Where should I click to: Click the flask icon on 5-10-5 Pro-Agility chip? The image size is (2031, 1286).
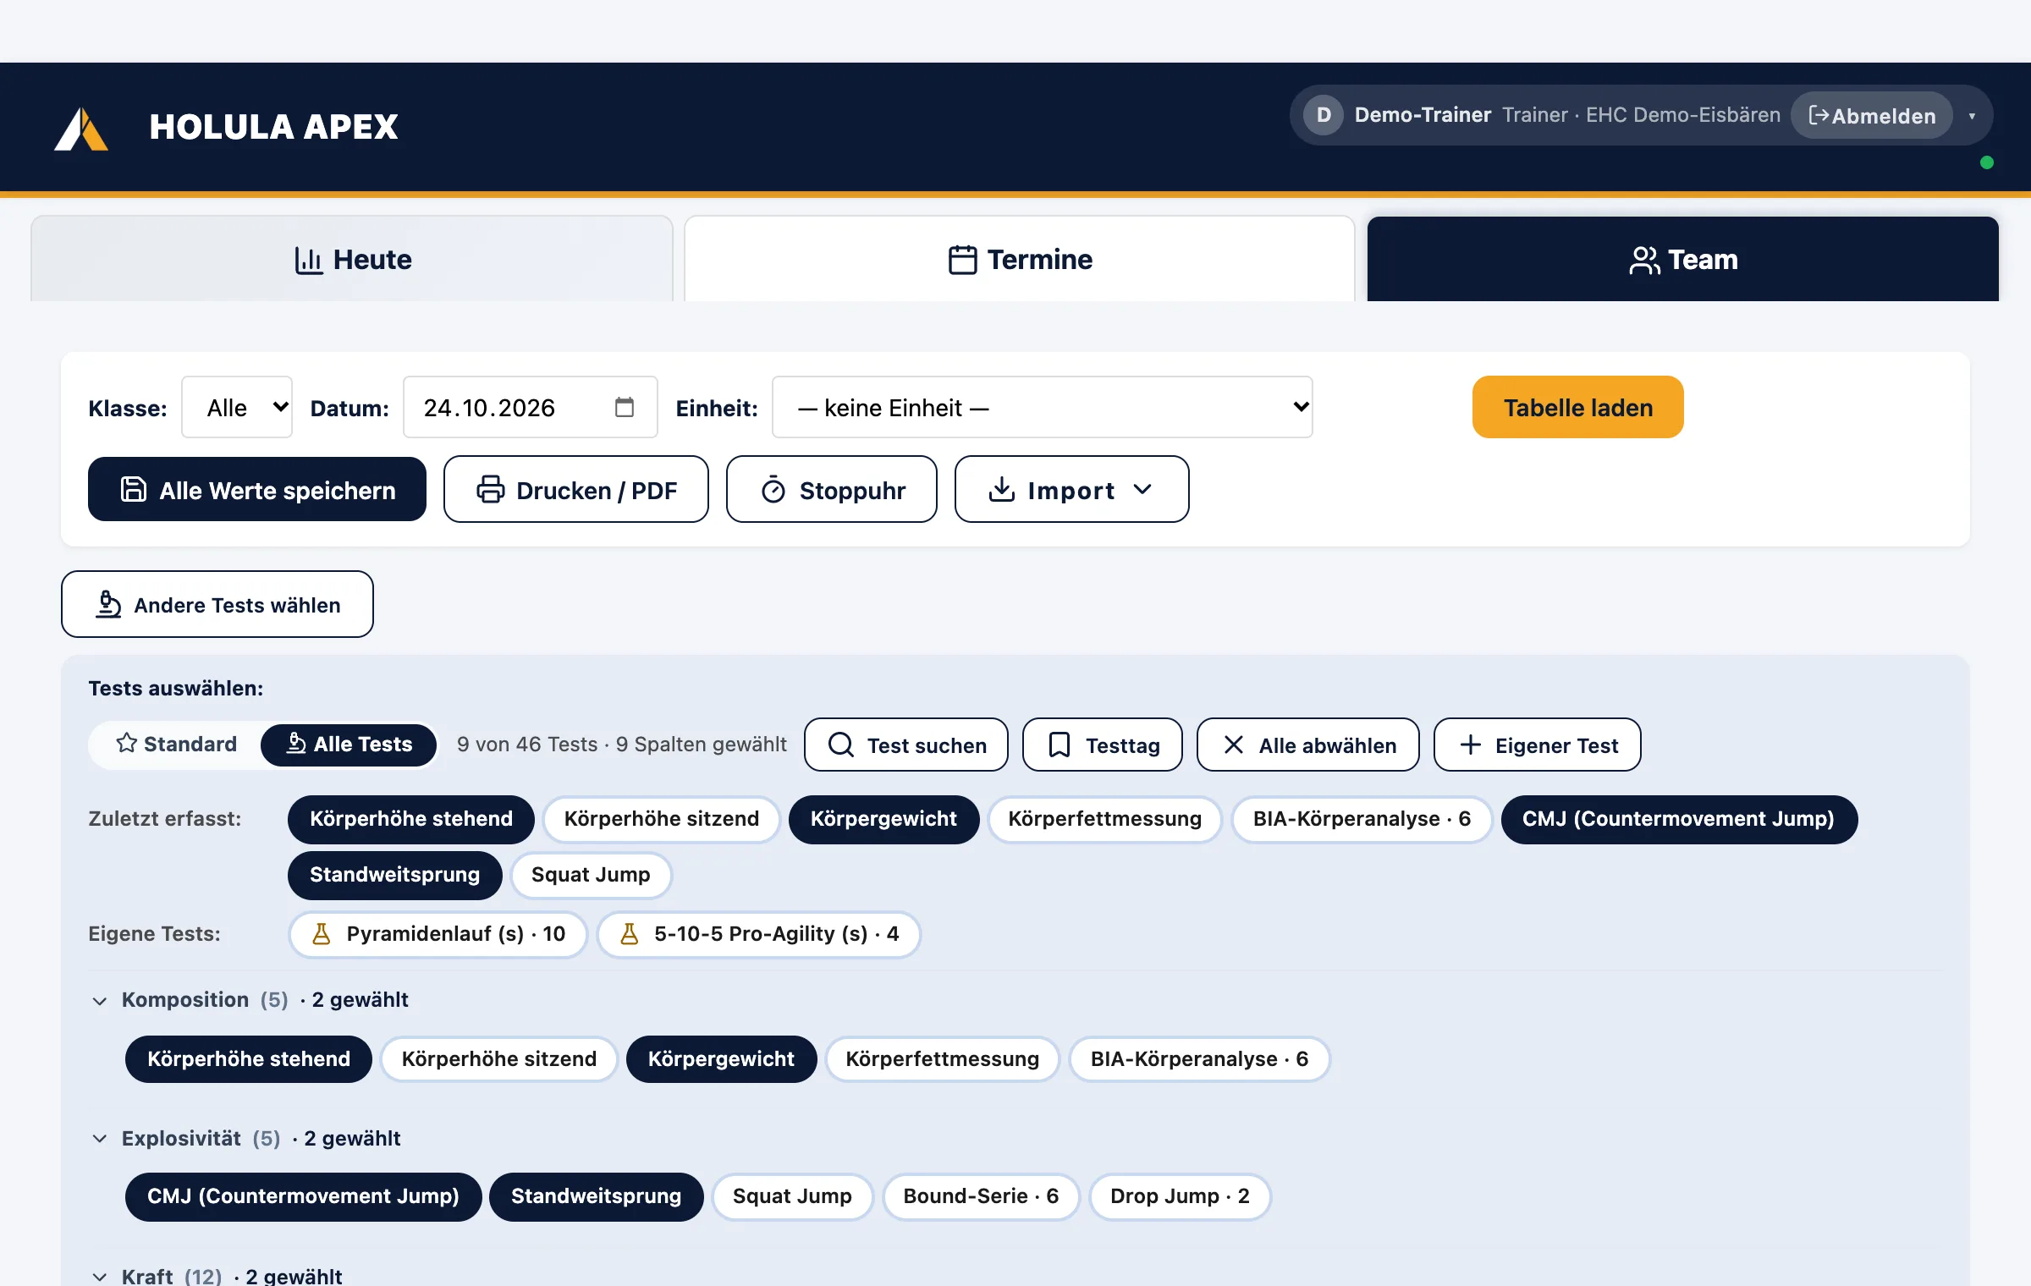[630, 934]
